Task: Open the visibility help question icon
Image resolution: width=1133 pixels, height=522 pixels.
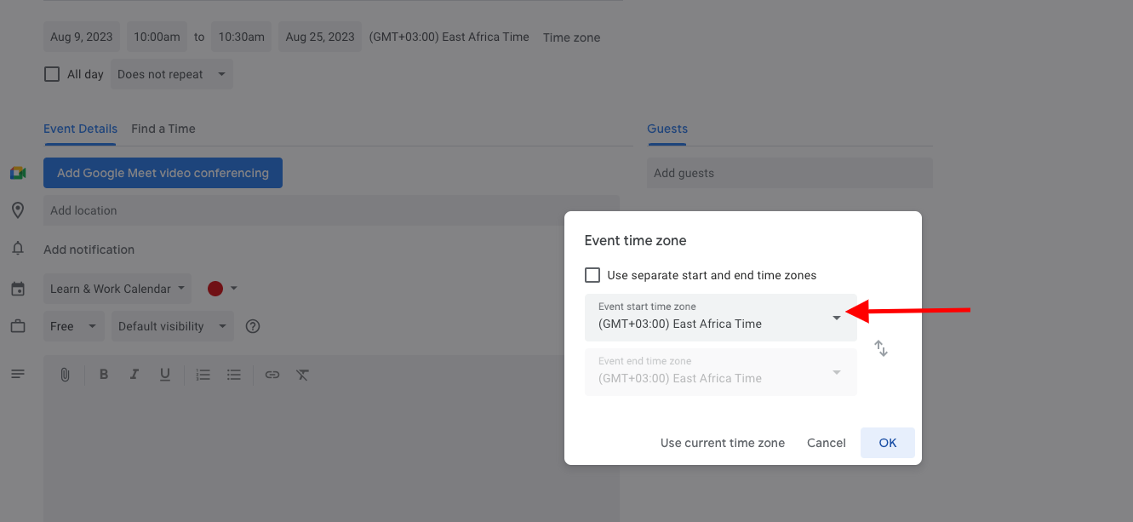Action: click(x=252, y=326)
